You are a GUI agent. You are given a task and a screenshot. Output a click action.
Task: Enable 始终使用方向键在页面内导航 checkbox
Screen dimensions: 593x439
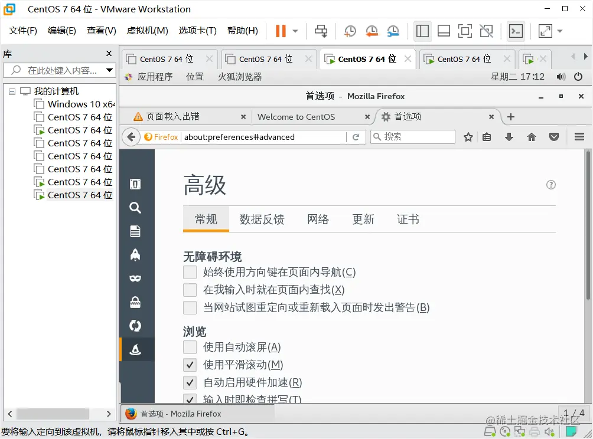190,272
